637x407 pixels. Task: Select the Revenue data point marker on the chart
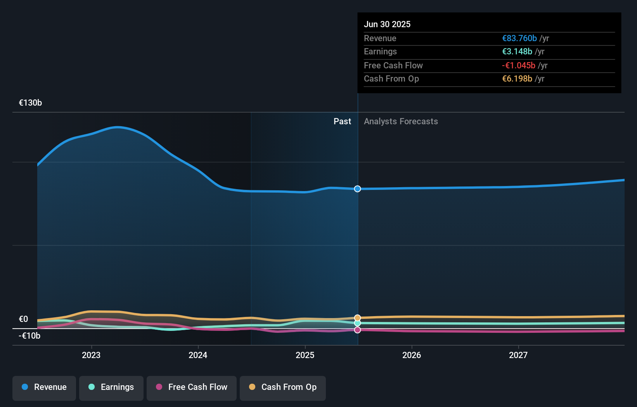(x=357, y=189)
